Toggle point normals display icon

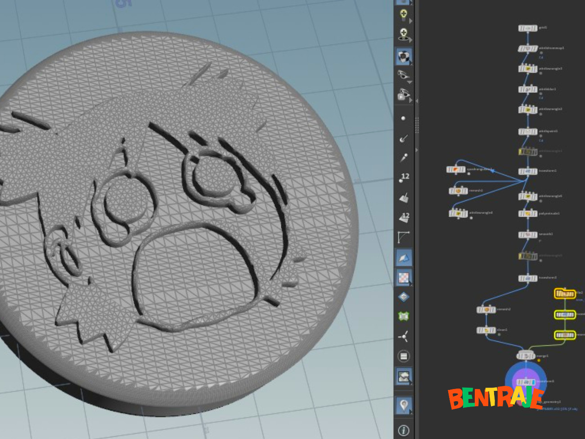(404, 138)
